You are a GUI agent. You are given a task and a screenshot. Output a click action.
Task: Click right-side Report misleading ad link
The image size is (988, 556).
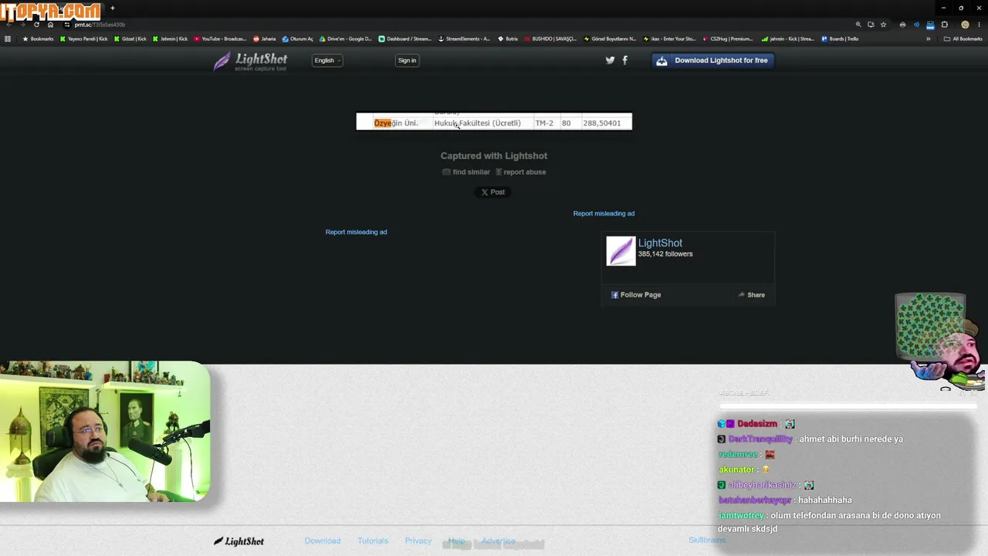[604, 213]
